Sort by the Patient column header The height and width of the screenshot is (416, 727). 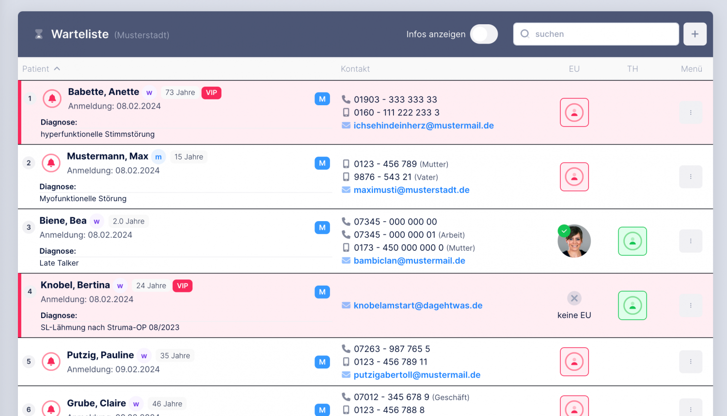coord(41,69)
